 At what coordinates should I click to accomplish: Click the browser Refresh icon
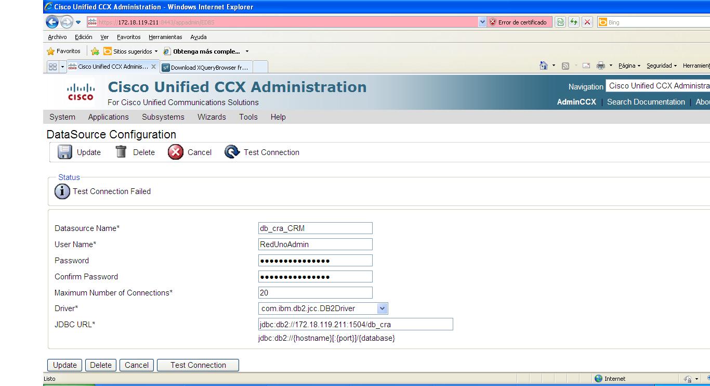coord(574,22)
